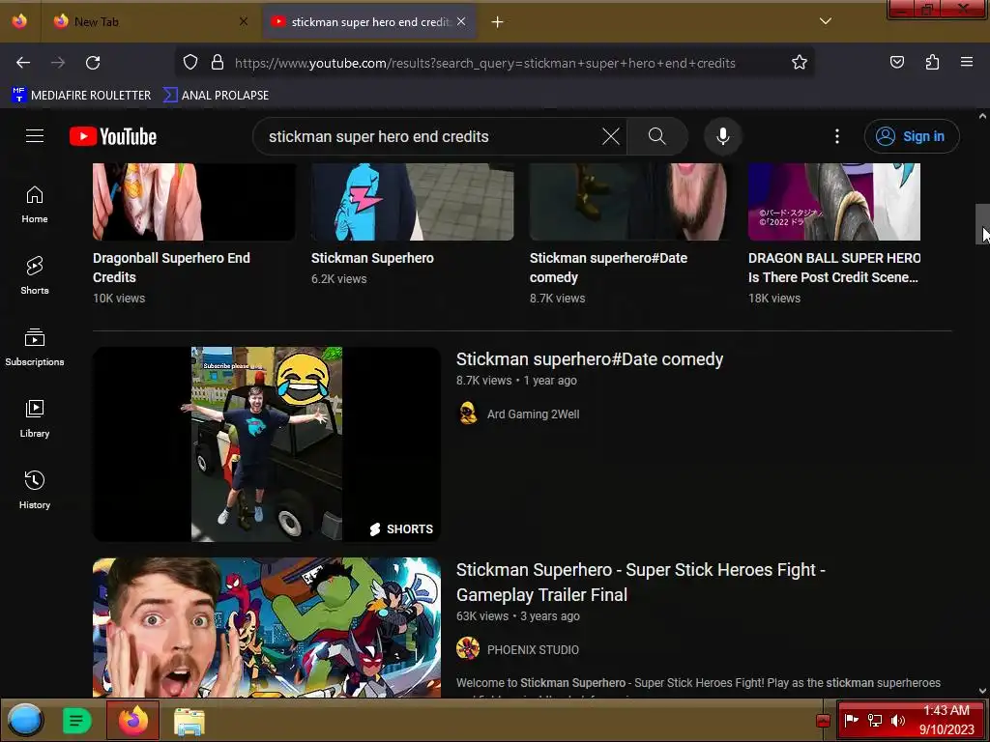Select Firefox in the taskbar
The image size is (990, 742).
tap(132, 721)
